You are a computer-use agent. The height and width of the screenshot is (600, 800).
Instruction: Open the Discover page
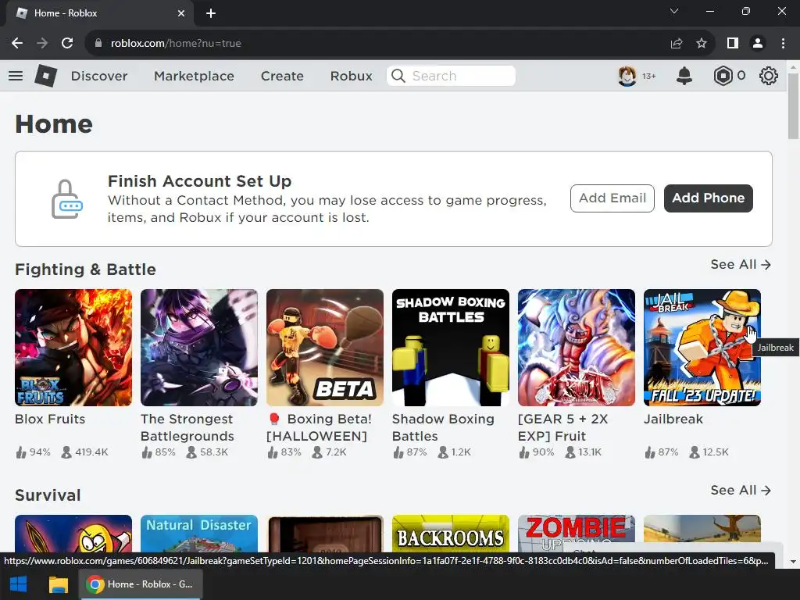(99, 76)
